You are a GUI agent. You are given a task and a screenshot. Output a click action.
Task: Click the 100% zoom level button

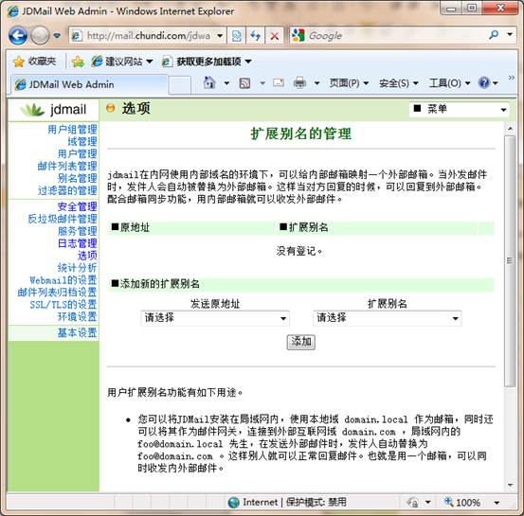[462, 502]
